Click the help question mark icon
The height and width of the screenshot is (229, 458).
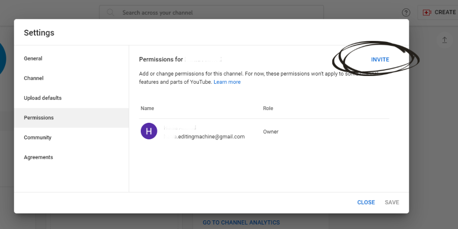click(406, 13)
